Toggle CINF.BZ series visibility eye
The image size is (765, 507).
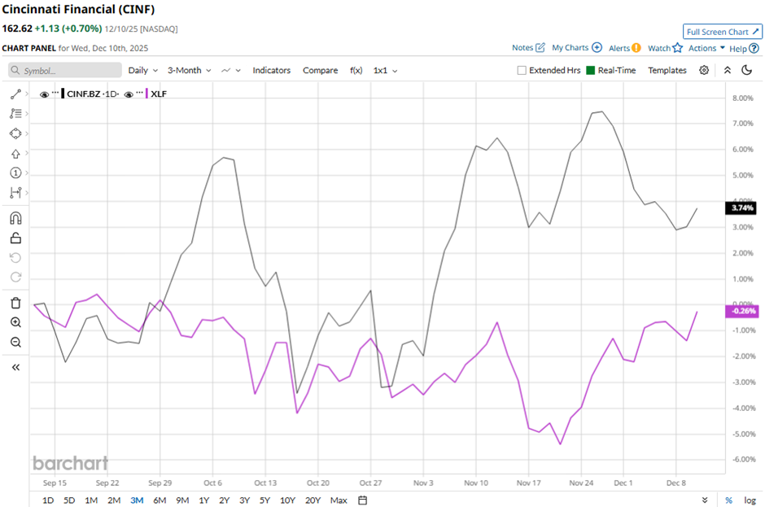pos(44,94)
